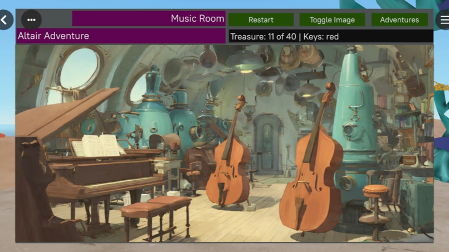Open the hamburger menu icon
Viewport: 449px width, 252px height.
point(443,19)
